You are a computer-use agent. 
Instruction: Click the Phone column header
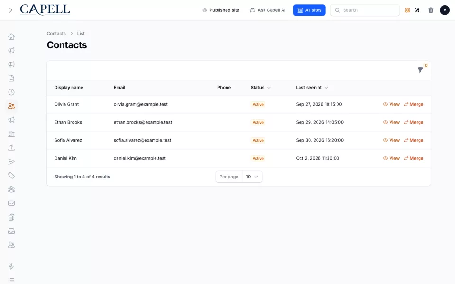click(224, 88)
